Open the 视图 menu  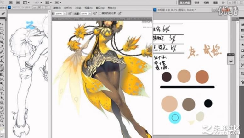coord(88,8)
